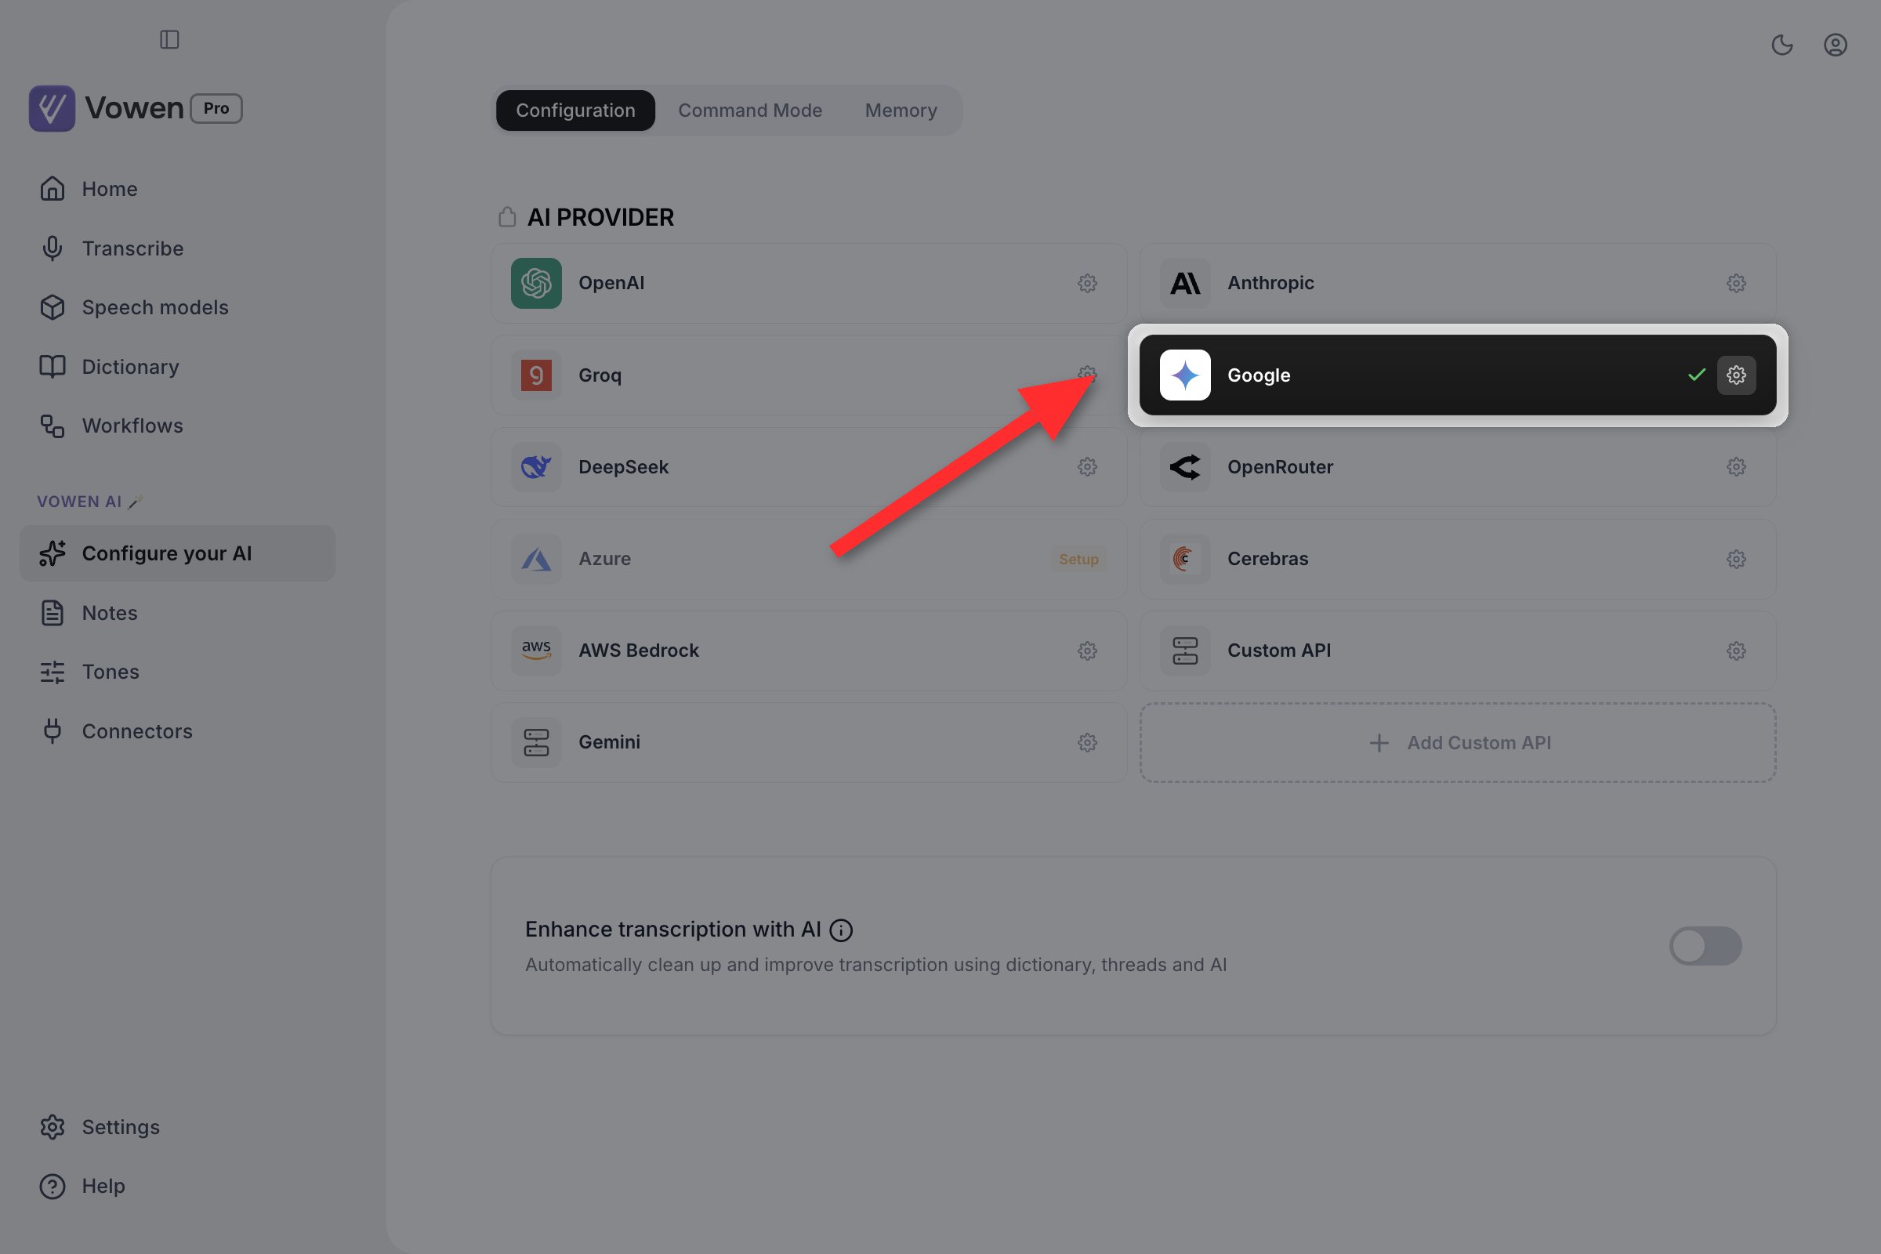The width and height of the screenshot is (1881, 1254).
Task: Click the OpenRouter logo icon
Action: pyautogui.click(x=1184, y=467)
